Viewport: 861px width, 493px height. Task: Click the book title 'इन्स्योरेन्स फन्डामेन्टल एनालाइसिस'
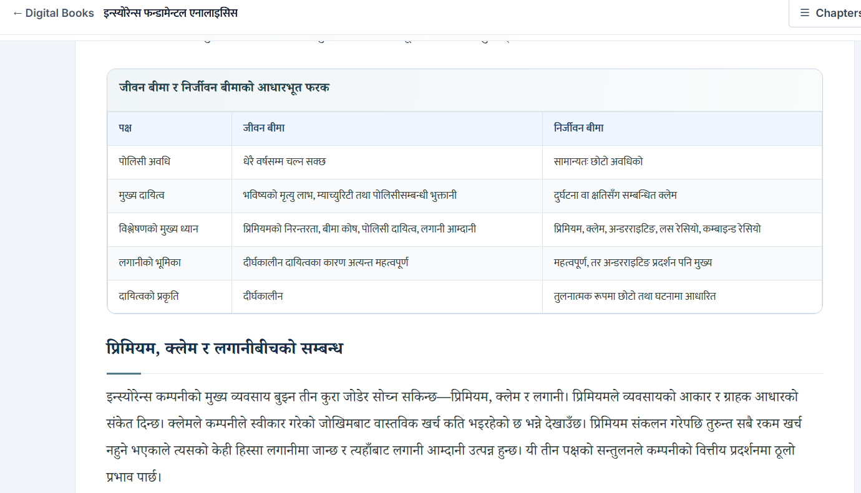(x=170, y=13)
